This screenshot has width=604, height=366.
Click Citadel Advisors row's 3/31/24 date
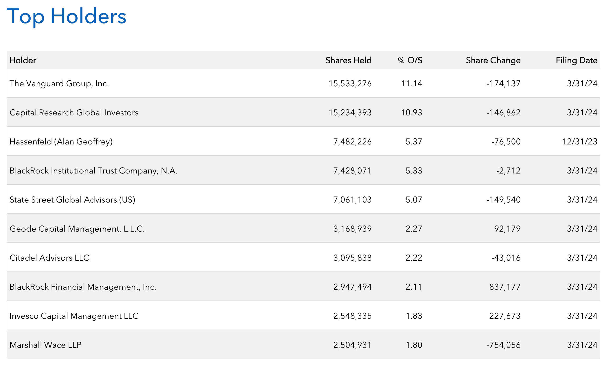coord(582,258)
